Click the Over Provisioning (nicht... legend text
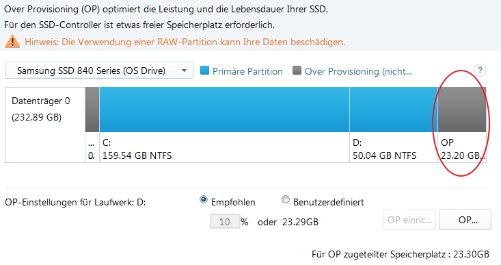The image size is (501, 265). click(x=358, y=71)
